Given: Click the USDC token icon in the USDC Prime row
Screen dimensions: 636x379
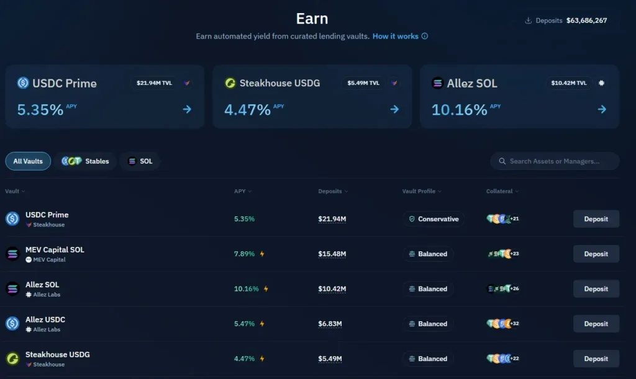Looking at the screenshot, I should tap(12, 218).
